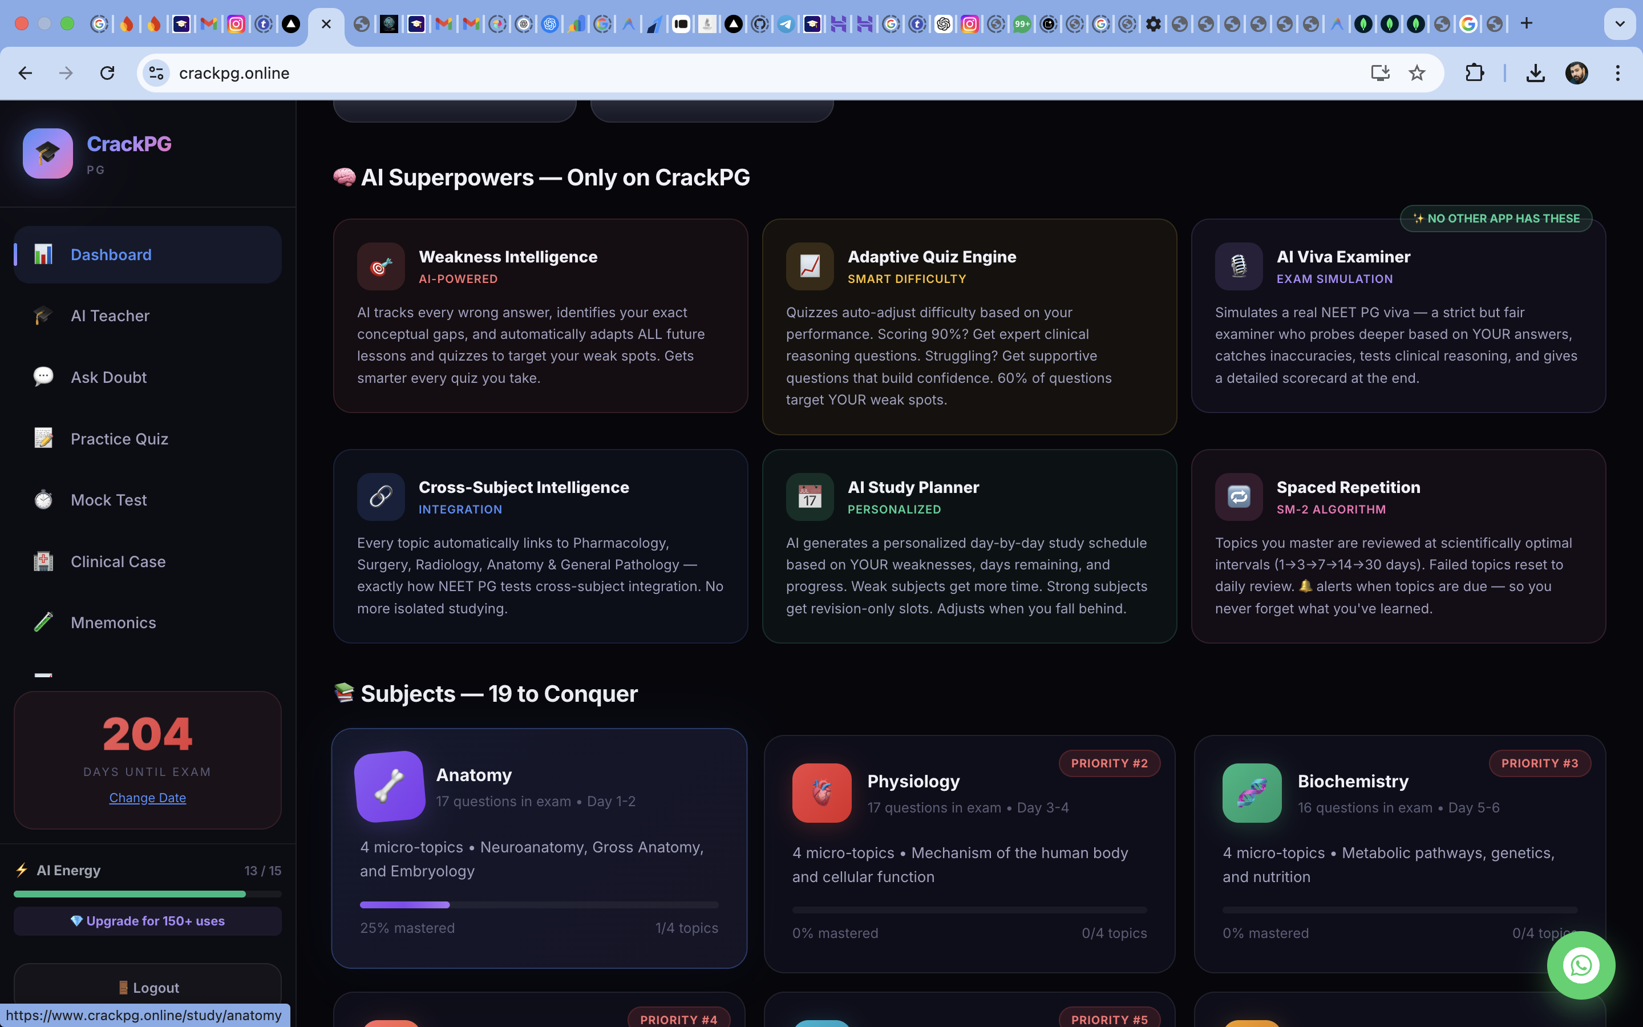Click the Anatomy bone icon
Viewport: 1643px width, 1027px height.
point(390,787)
